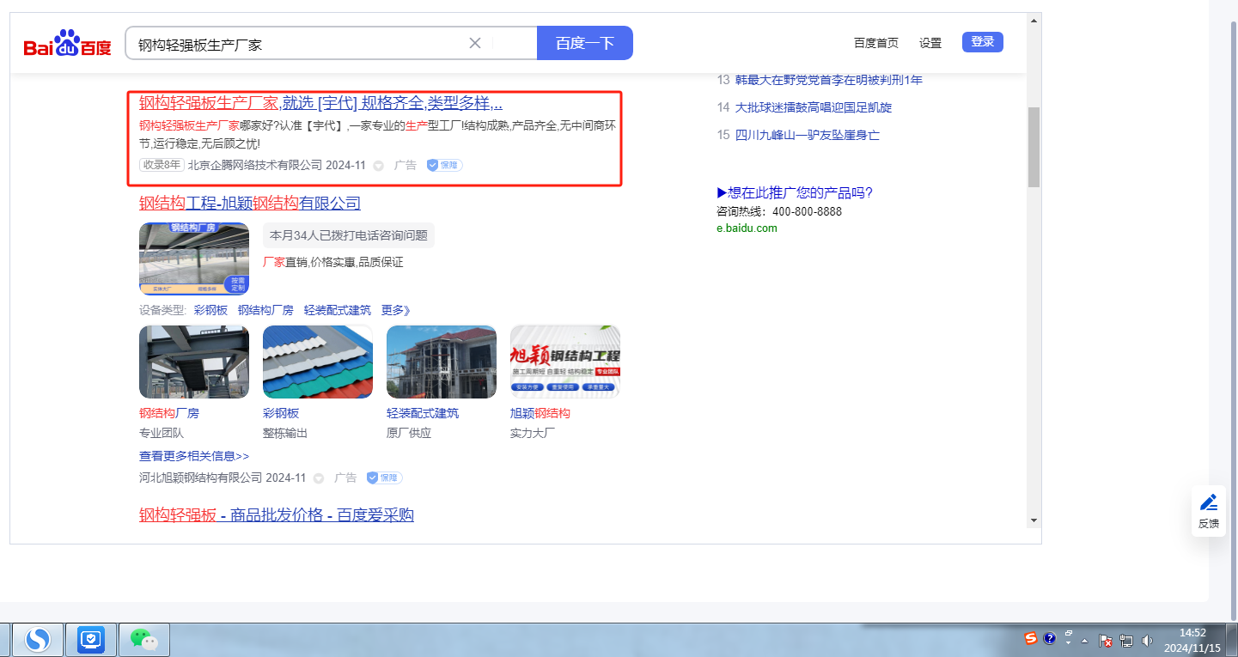Click the 本月34人已拨打电话咨询问题 button
The height and width of the screenshot is (657, 1238).
point(349,235)
